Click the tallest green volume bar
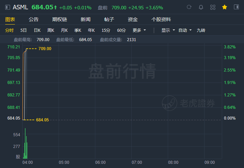The width and height of the screenshot is (244, 168). pyautogui.click(x=25, y=143)
